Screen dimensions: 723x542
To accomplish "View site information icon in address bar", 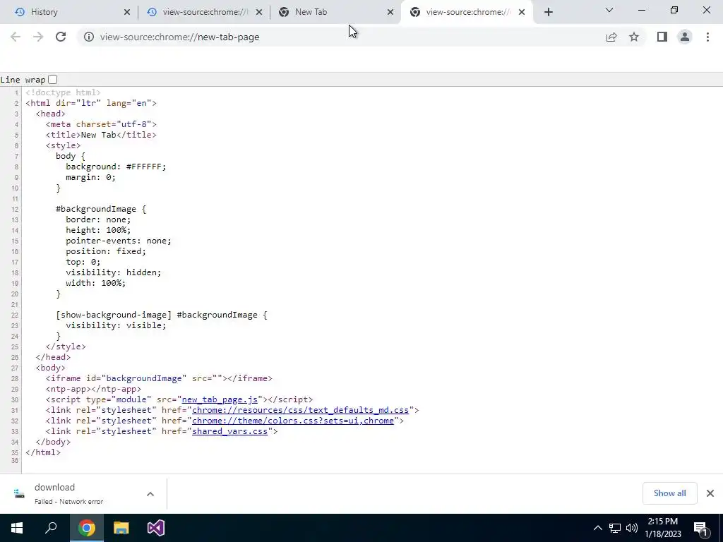I will point(88,37).
